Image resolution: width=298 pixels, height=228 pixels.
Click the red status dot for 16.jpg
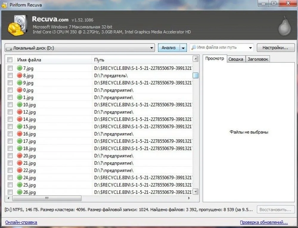(20, 133)
